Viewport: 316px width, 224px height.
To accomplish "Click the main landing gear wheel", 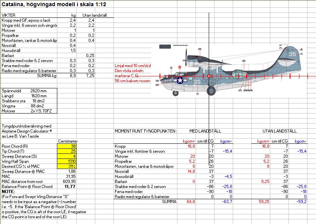I will pos(211,91).
